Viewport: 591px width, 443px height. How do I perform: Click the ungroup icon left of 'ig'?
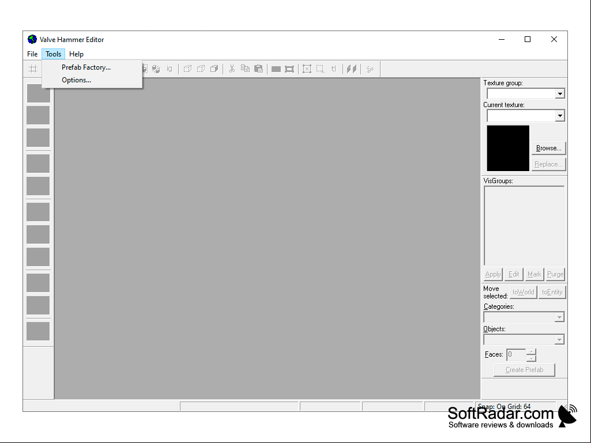coord(156,69)
